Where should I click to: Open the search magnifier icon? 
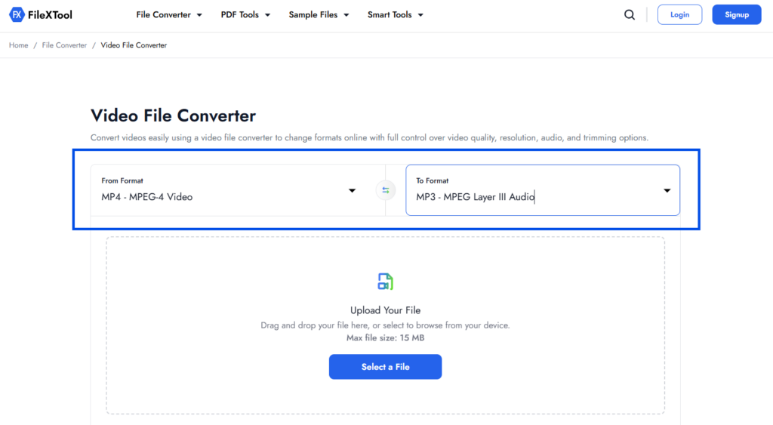[x=630, y=15]
